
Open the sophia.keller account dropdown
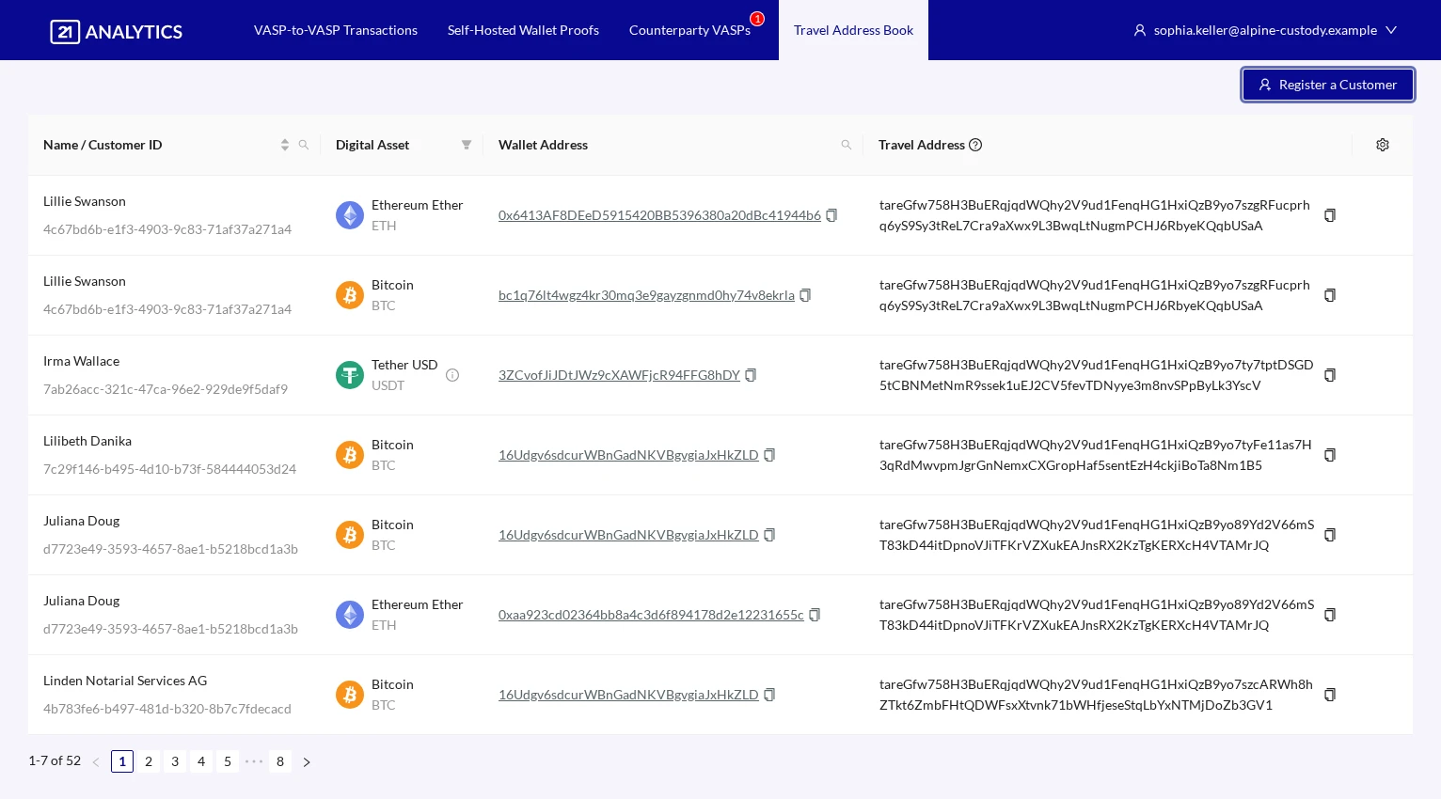1265,30
